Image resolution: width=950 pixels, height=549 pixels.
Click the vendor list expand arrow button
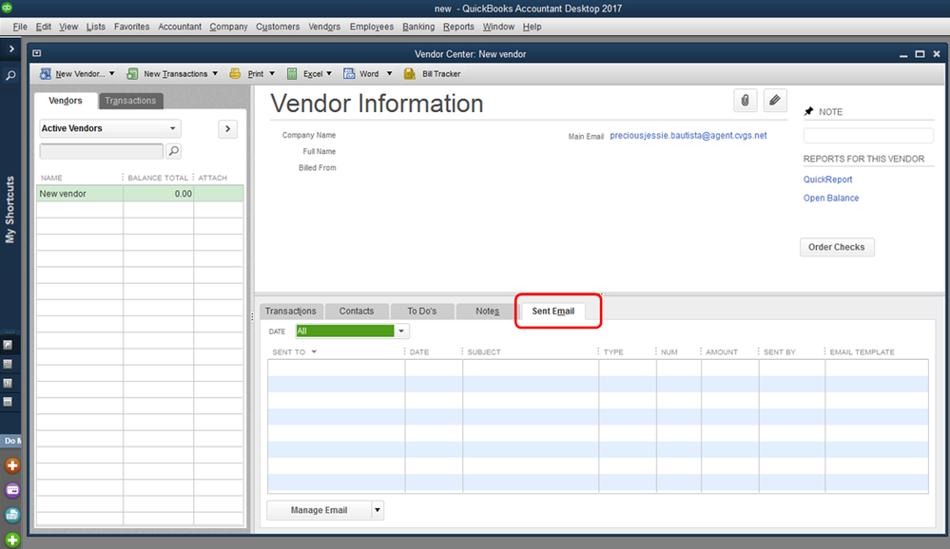pyautogui.click(x=228, y=128)
